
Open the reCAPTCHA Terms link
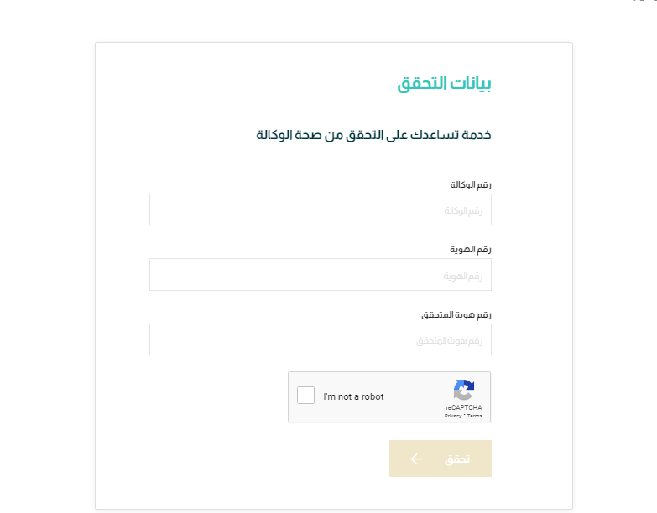[475, 415]
